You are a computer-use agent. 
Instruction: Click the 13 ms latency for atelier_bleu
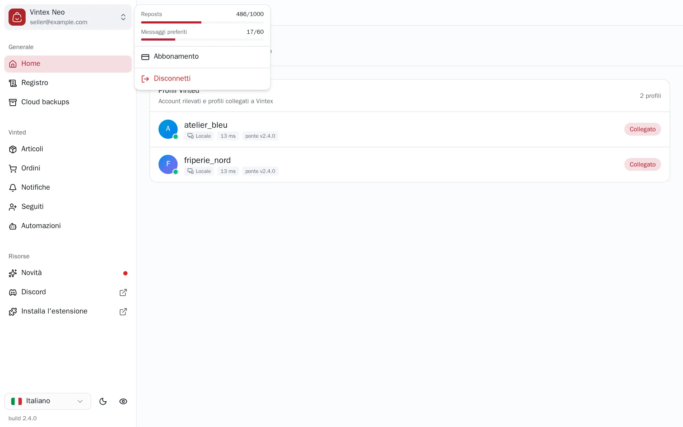(228, 136)
